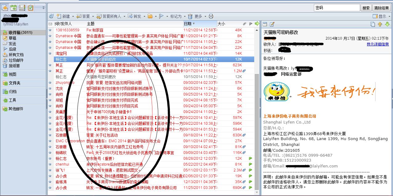The width and height of the screenshot is (393, 196).
Task: Open the folder icon dropdown arrow
Action: click(x=155, y=16)
